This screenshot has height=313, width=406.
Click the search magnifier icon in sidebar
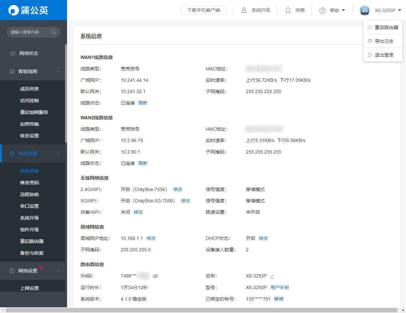tap(53, 32)
